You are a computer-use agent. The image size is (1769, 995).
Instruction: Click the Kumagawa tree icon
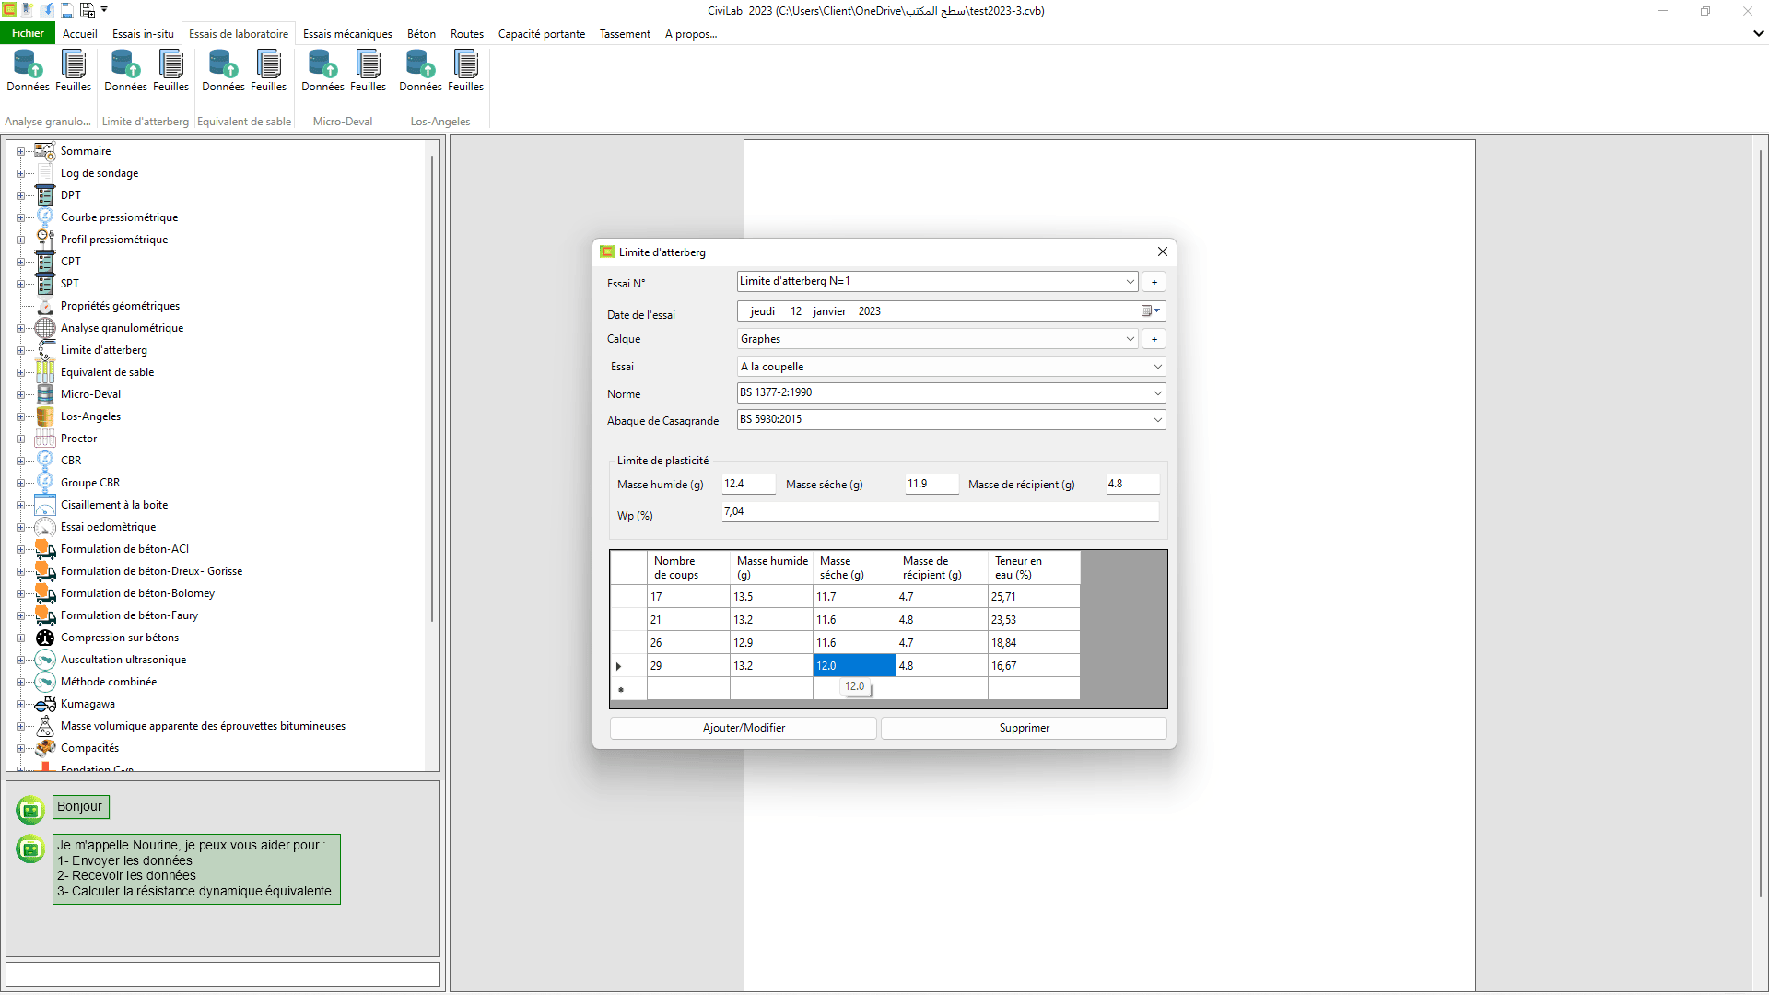point(45,704)
